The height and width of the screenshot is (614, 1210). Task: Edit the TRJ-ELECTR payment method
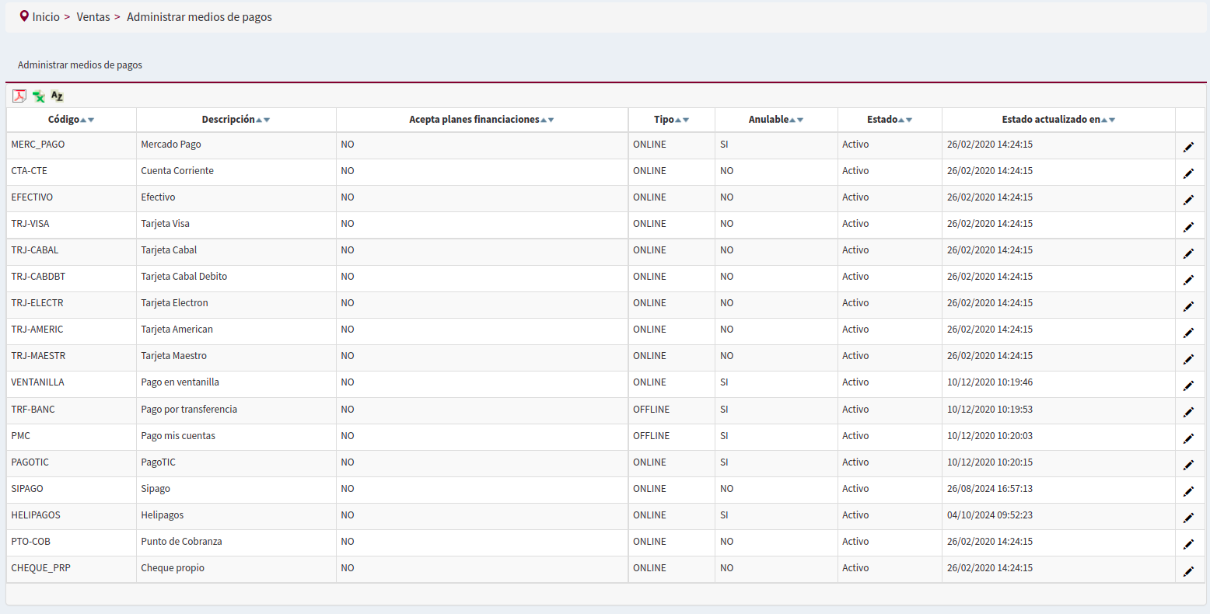[x=1188, y=305]
